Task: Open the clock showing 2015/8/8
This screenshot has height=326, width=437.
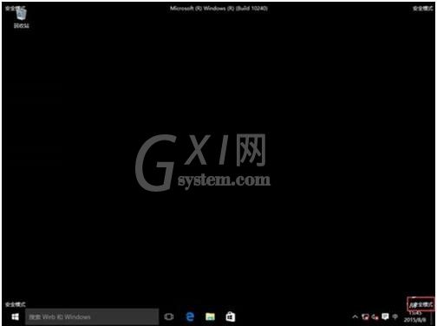Action: point(414,317)
